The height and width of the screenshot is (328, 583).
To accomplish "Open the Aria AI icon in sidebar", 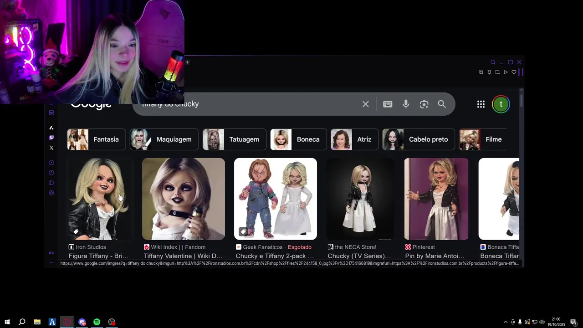I will click(x=51, y=128).
